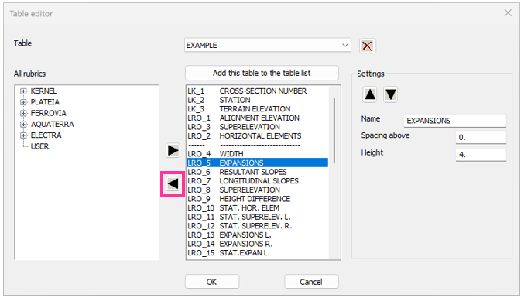The image size is (524, 298).
Task: Select the FERROVIA rubric label
Action: (x=49, y=113)
